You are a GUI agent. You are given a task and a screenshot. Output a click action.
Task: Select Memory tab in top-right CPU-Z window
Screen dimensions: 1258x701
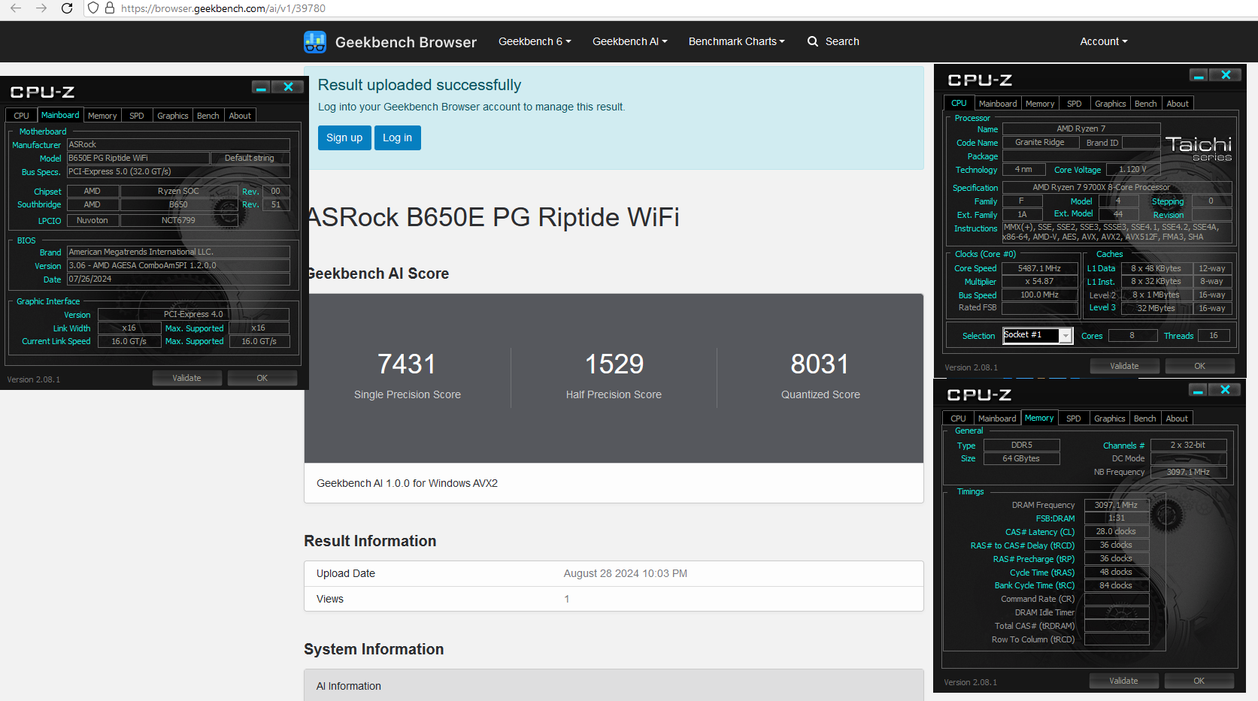click(x=1040, y=104)
